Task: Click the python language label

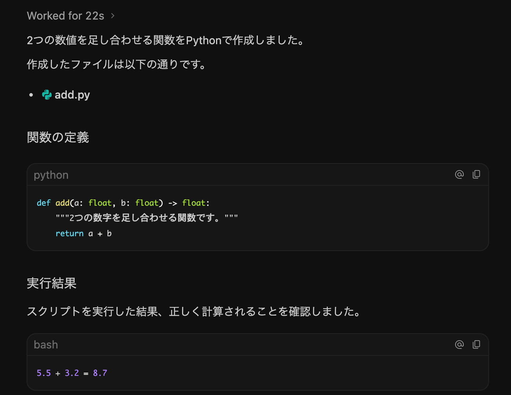Action: 51,175
